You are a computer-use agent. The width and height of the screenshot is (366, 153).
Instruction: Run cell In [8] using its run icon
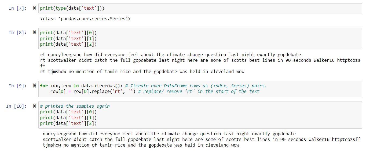[35, 33]
